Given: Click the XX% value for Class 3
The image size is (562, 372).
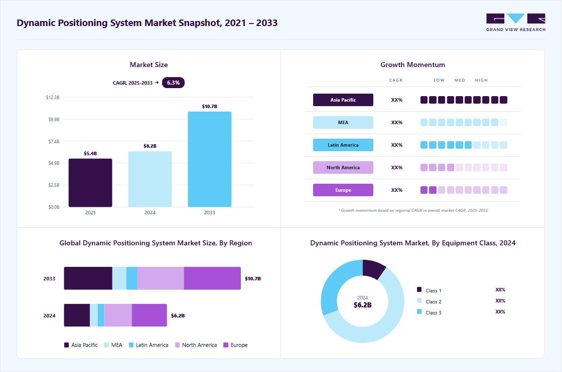Looking at the screenshot, I should pos(500,312).
